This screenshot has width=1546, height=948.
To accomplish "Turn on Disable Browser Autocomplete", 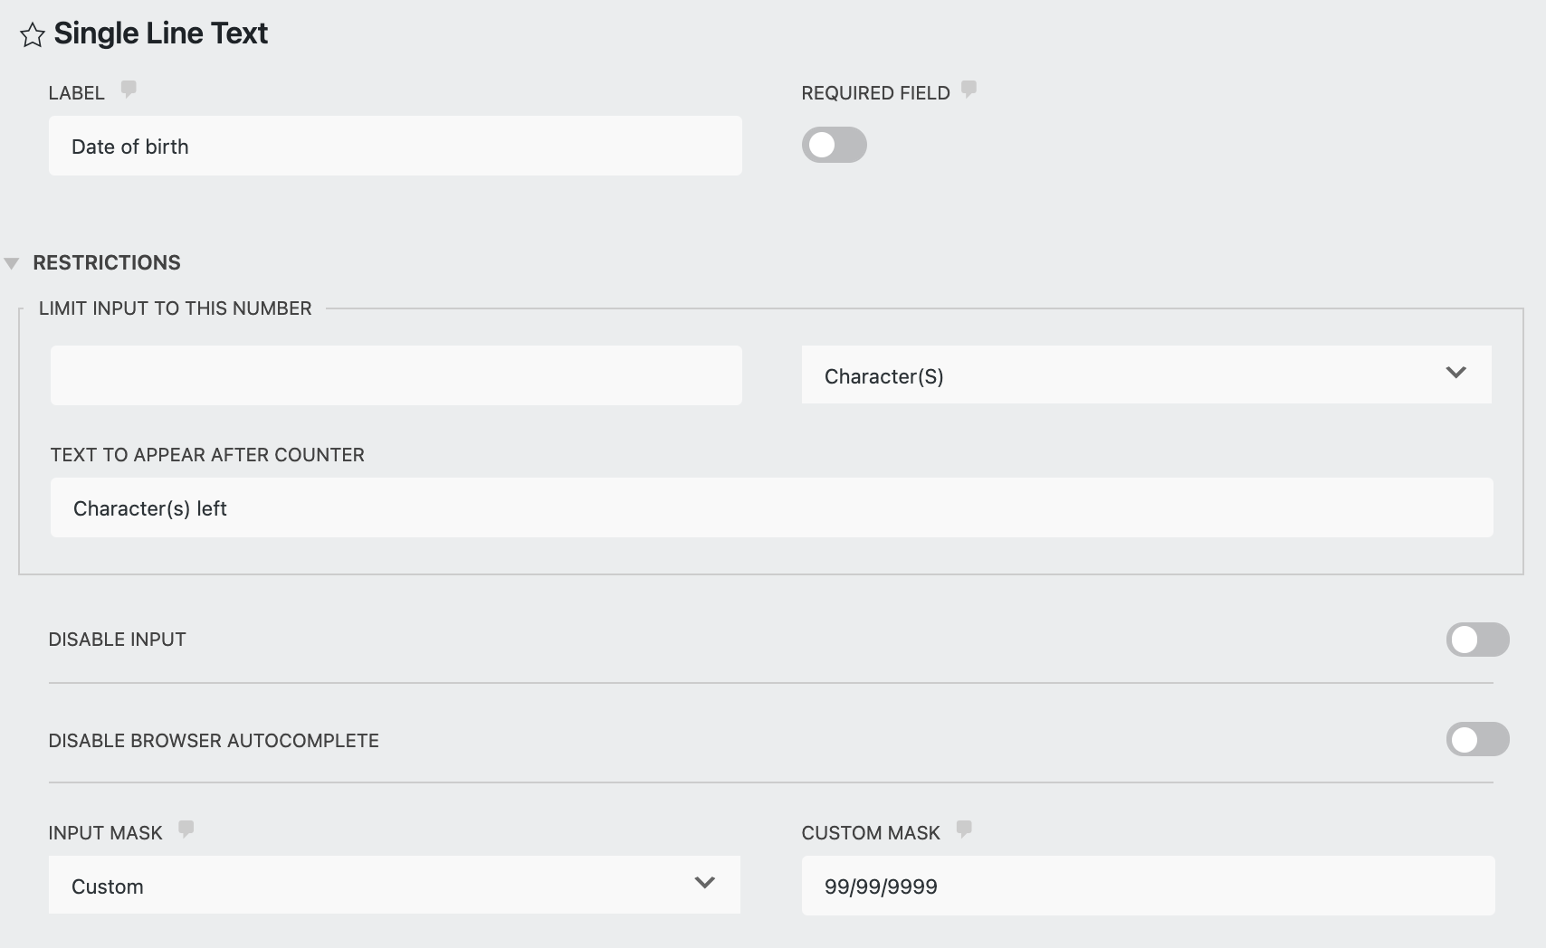I will [x=1476, y=739].
